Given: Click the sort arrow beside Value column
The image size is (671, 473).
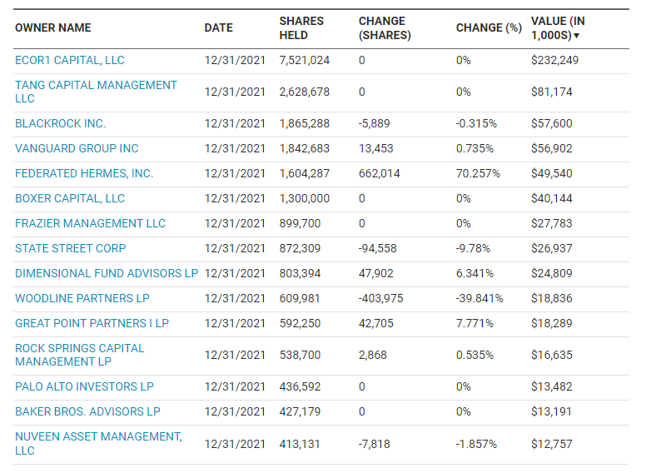Looking at the screenshot, I should [x=576, y=36].
